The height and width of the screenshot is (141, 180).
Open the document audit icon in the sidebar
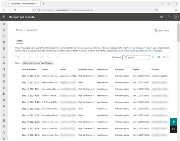(4, 120)
